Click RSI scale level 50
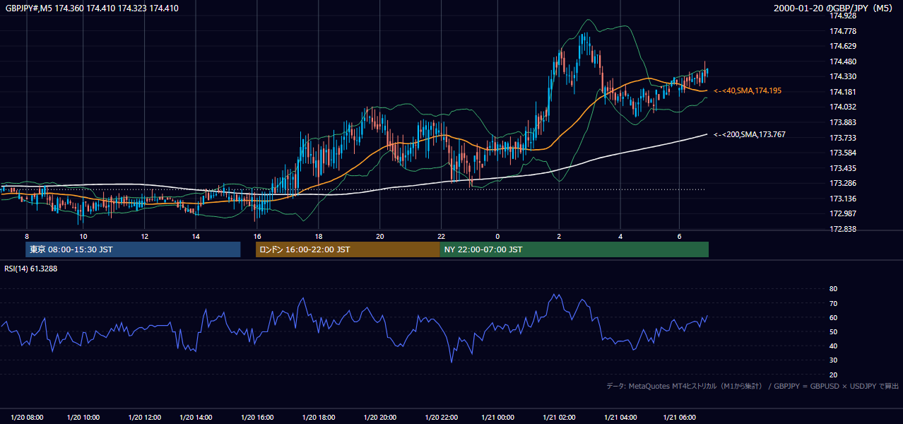Screen dimensions: 903x424 (833, 331)
